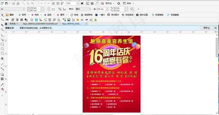Switch to the Nipic_9909764_20200... tab
The height and width of the screenshot is (115, 219).
71,24
